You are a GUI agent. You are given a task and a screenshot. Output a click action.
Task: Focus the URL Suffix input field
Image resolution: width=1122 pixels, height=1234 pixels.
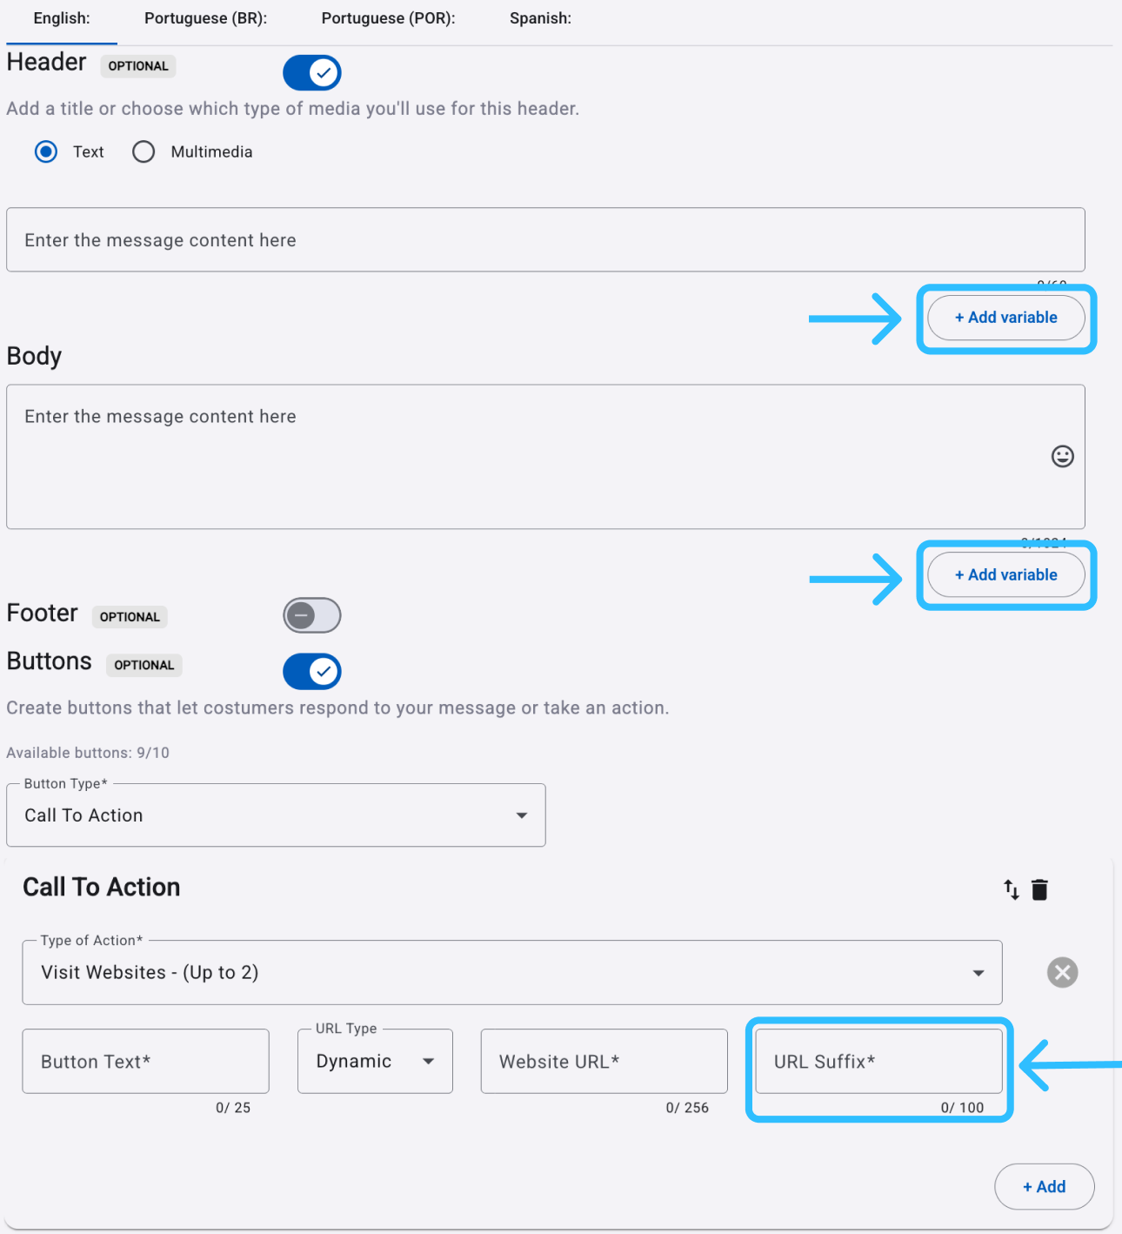[x=879, y=1061]
